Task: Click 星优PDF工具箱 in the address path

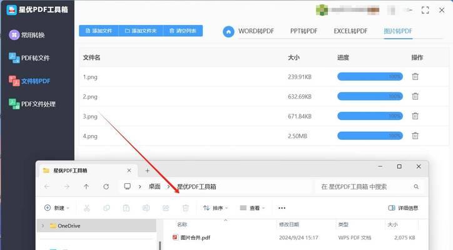Action: point(196,187)
